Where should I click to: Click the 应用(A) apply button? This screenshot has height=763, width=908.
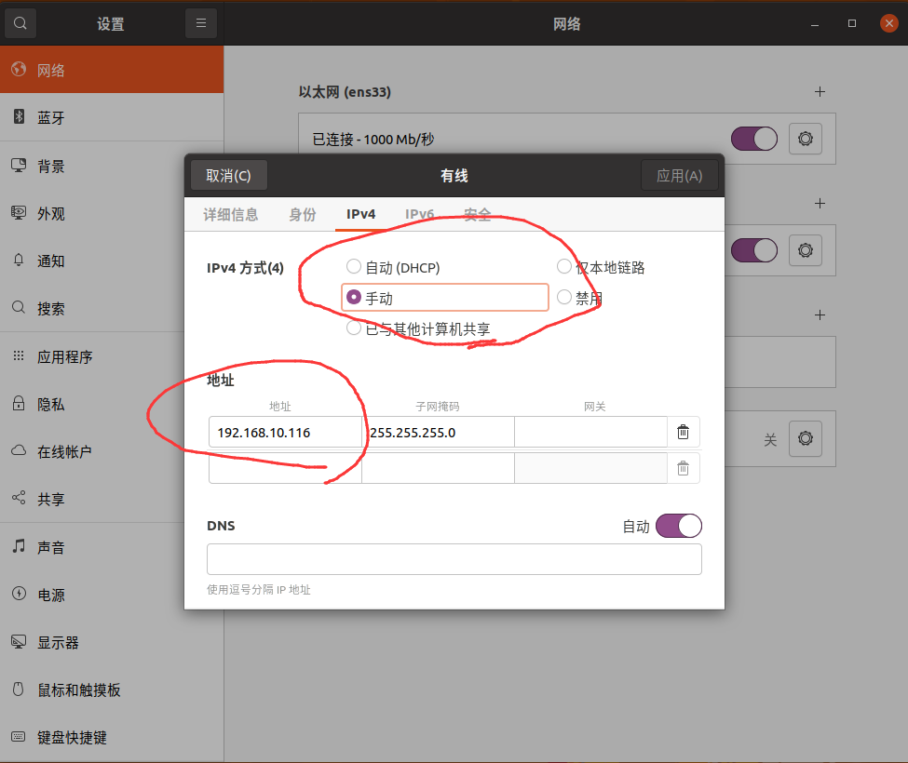pyautogui.click(x=679, y=175)
